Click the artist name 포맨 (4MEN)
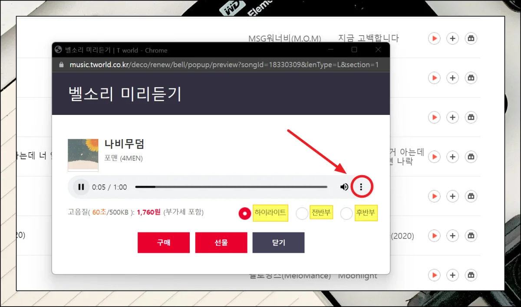The image size is (521, 307). click(x=124, y=158)
